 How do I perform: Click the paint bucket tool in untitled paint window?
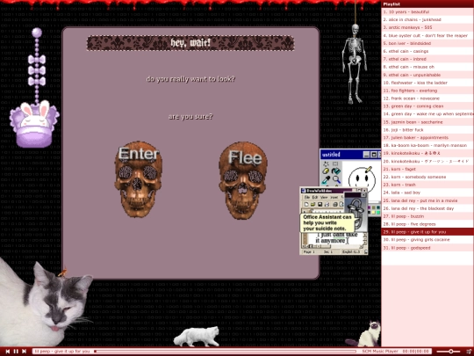coord(336,171)
